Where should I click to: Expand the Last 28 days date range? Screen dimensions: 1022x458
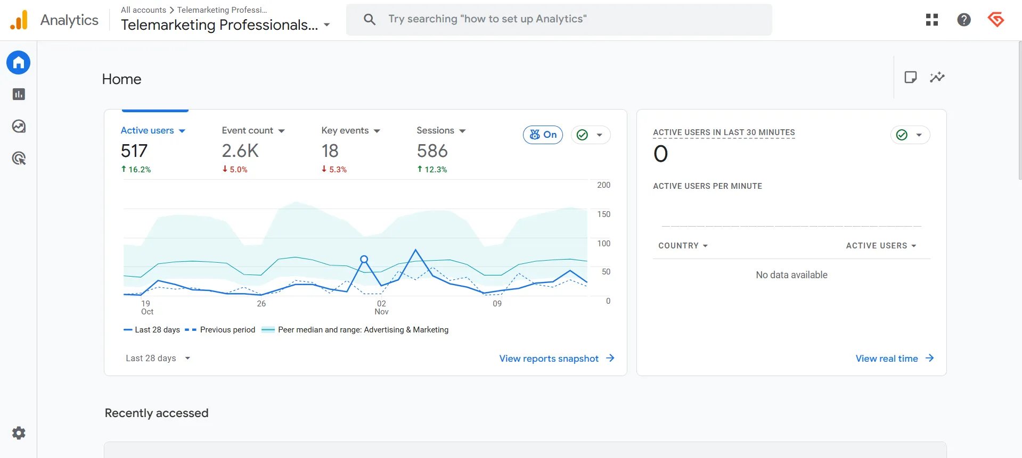pyautogui.click(x=158, y=358)
